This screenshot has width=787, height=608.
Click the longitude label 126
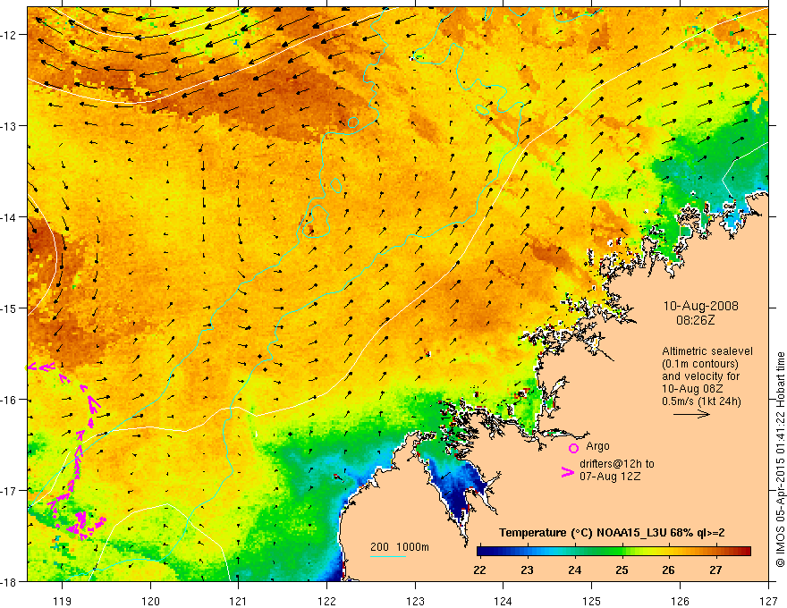tap(680, 601)
